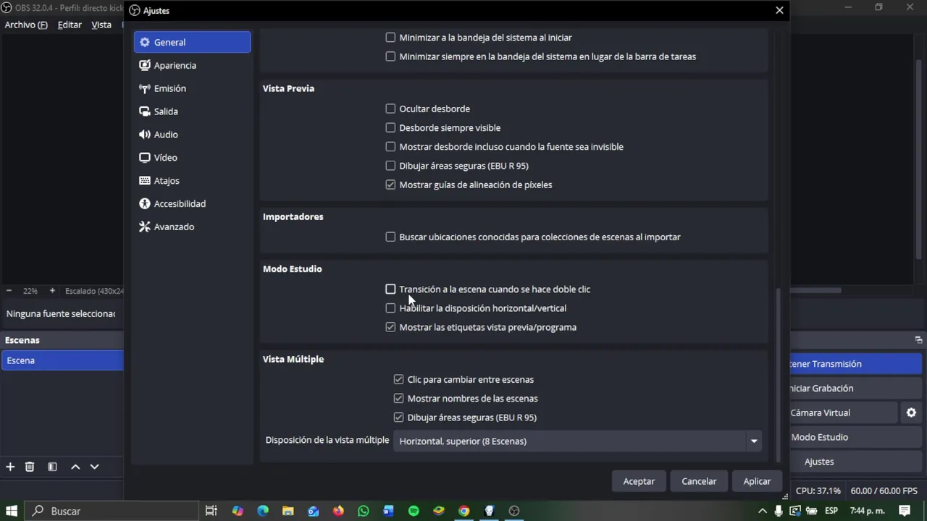Open Google Chrome from the taskbar

point(463,511)
